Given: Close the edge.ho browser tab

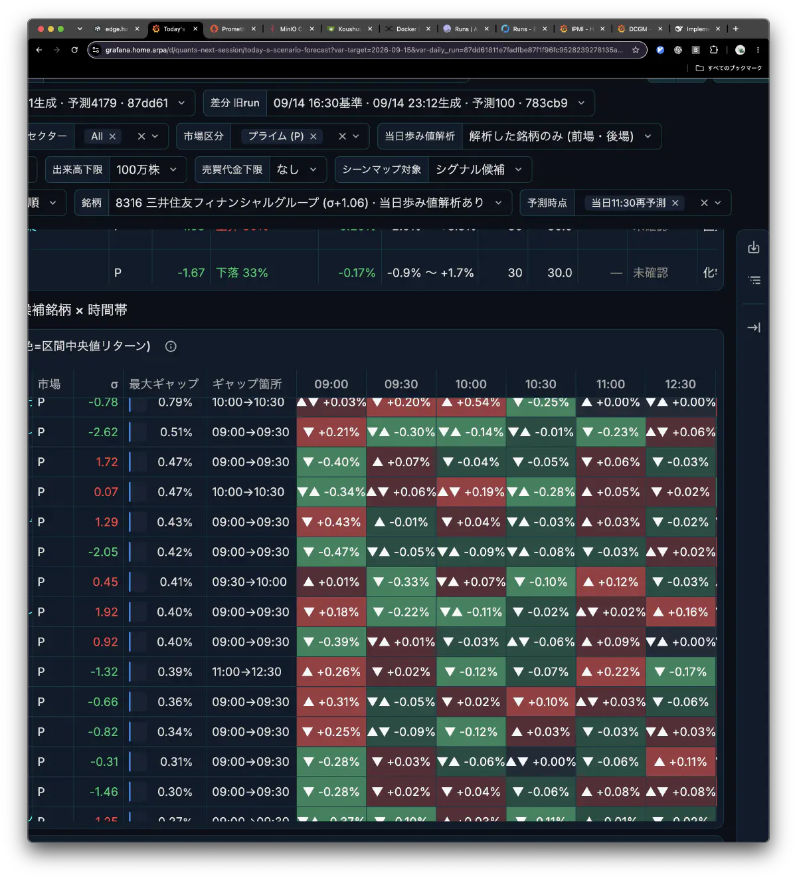Looking at the screenshot, I should 137,29.
